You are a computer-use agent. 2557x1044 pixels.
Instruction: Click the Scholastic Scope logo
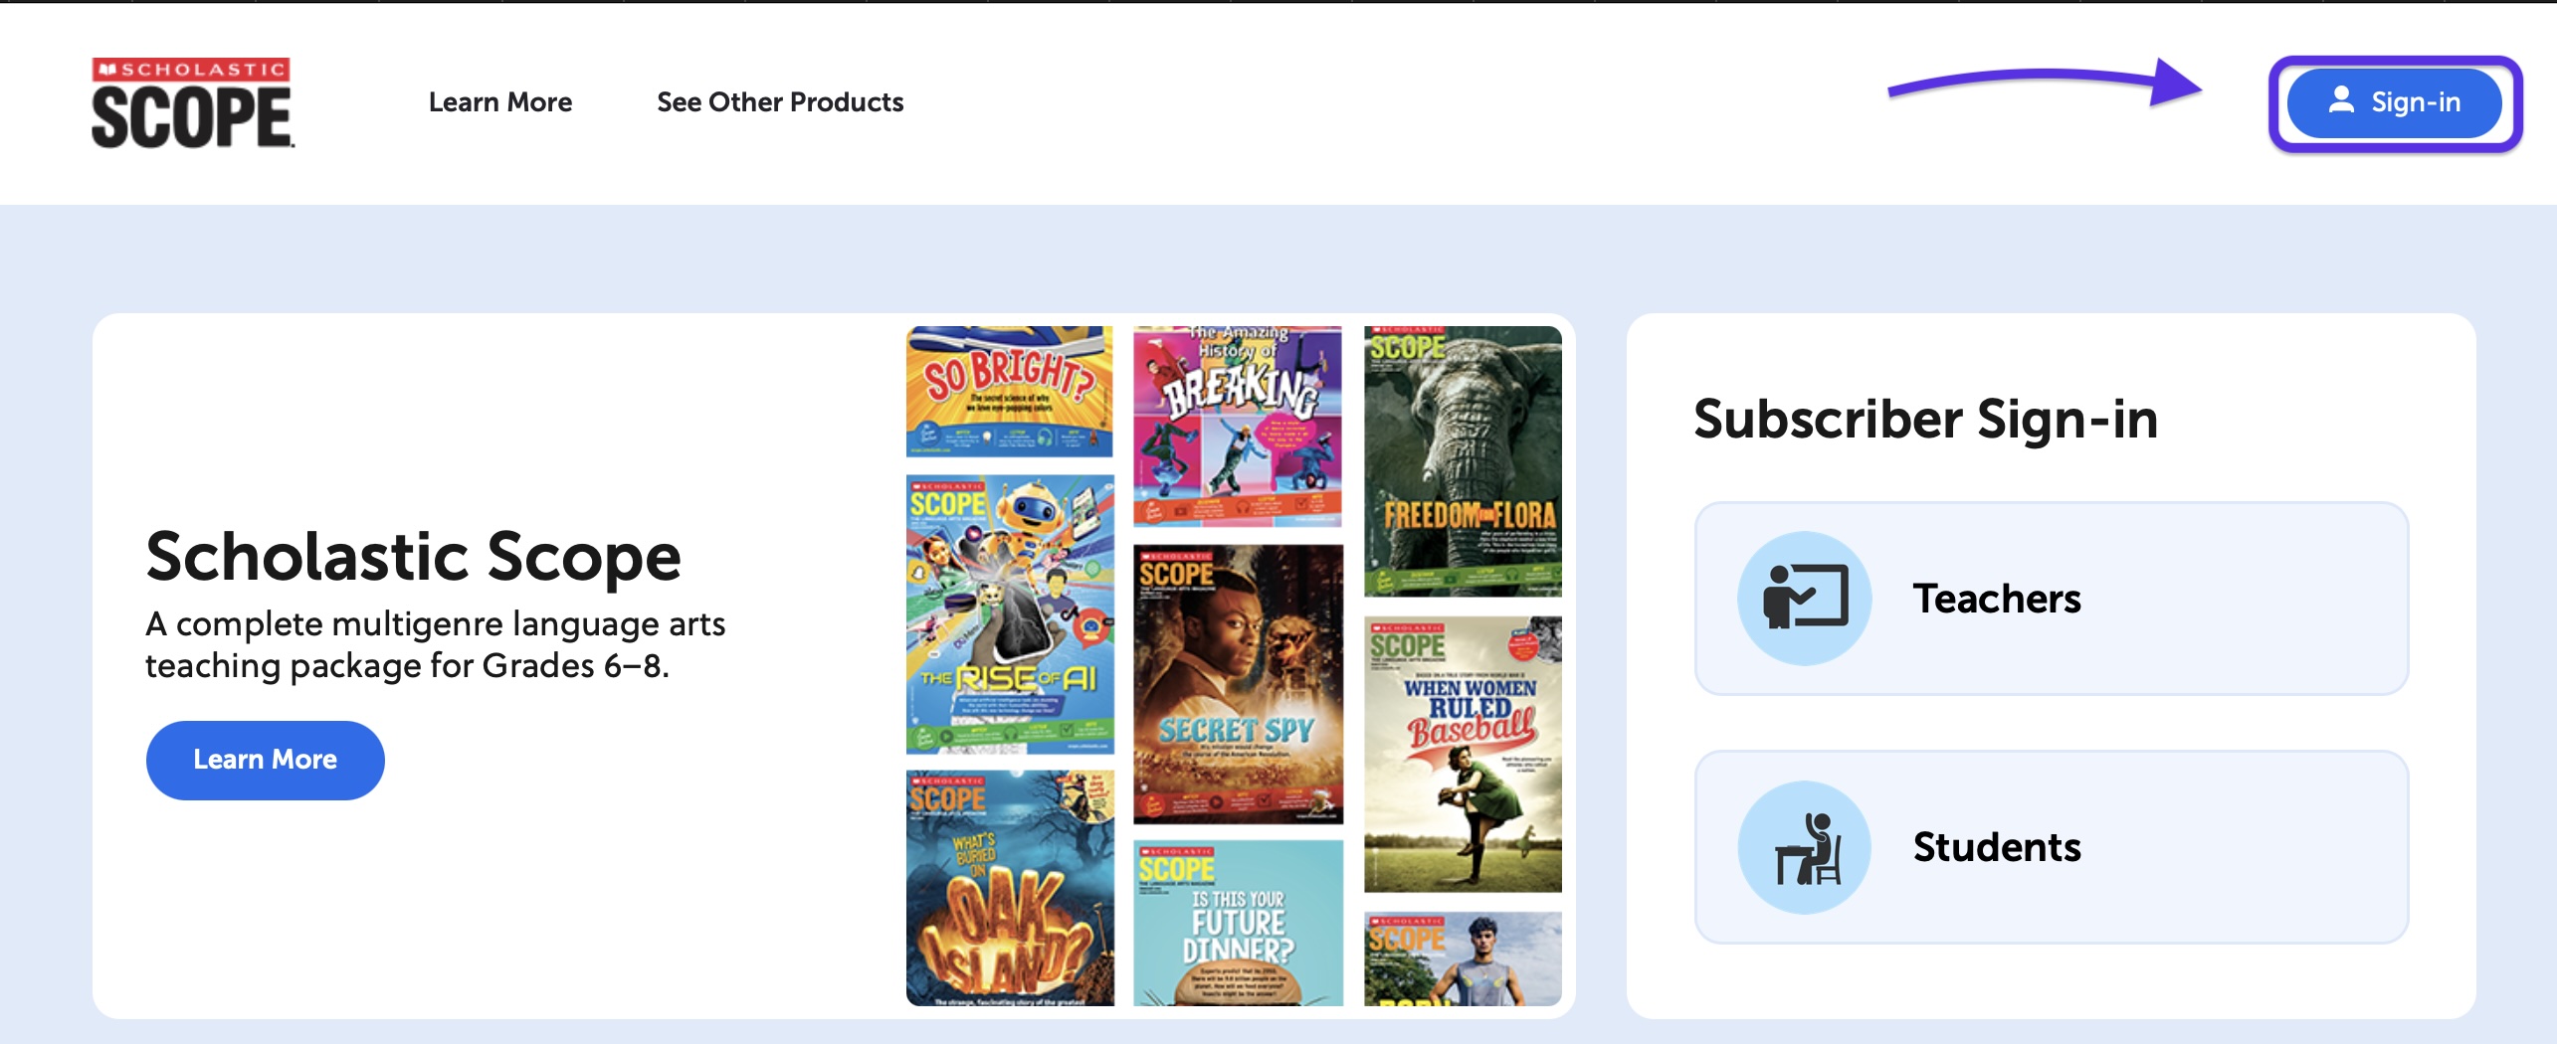click(x=192, y=103)
